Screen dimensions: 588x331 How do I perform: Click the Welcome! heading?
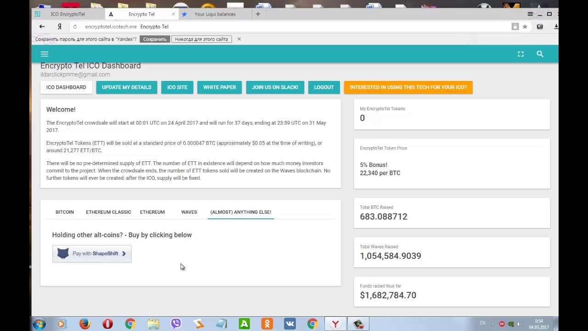click(61, 109)
